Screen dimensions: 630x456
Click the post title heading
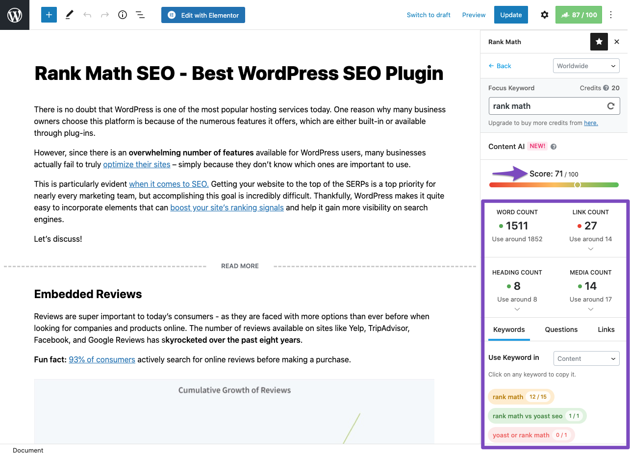239,74
